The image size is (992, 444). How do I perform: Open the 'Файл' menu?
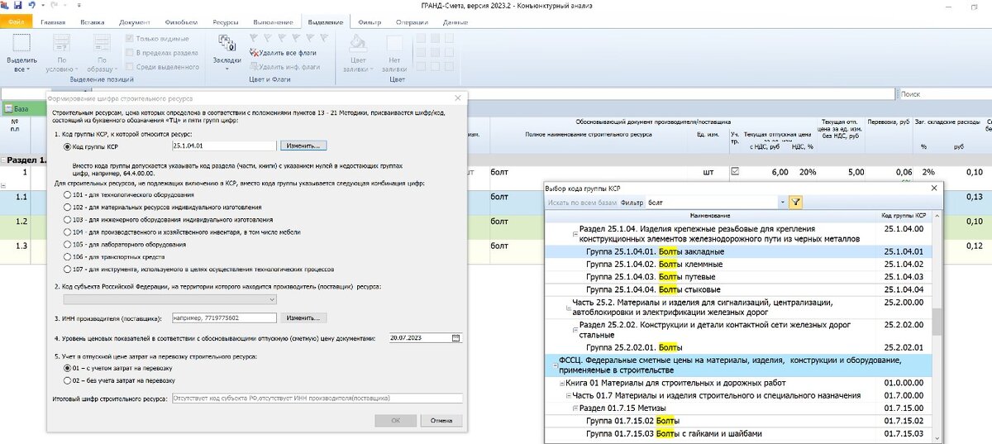point(17,21)
